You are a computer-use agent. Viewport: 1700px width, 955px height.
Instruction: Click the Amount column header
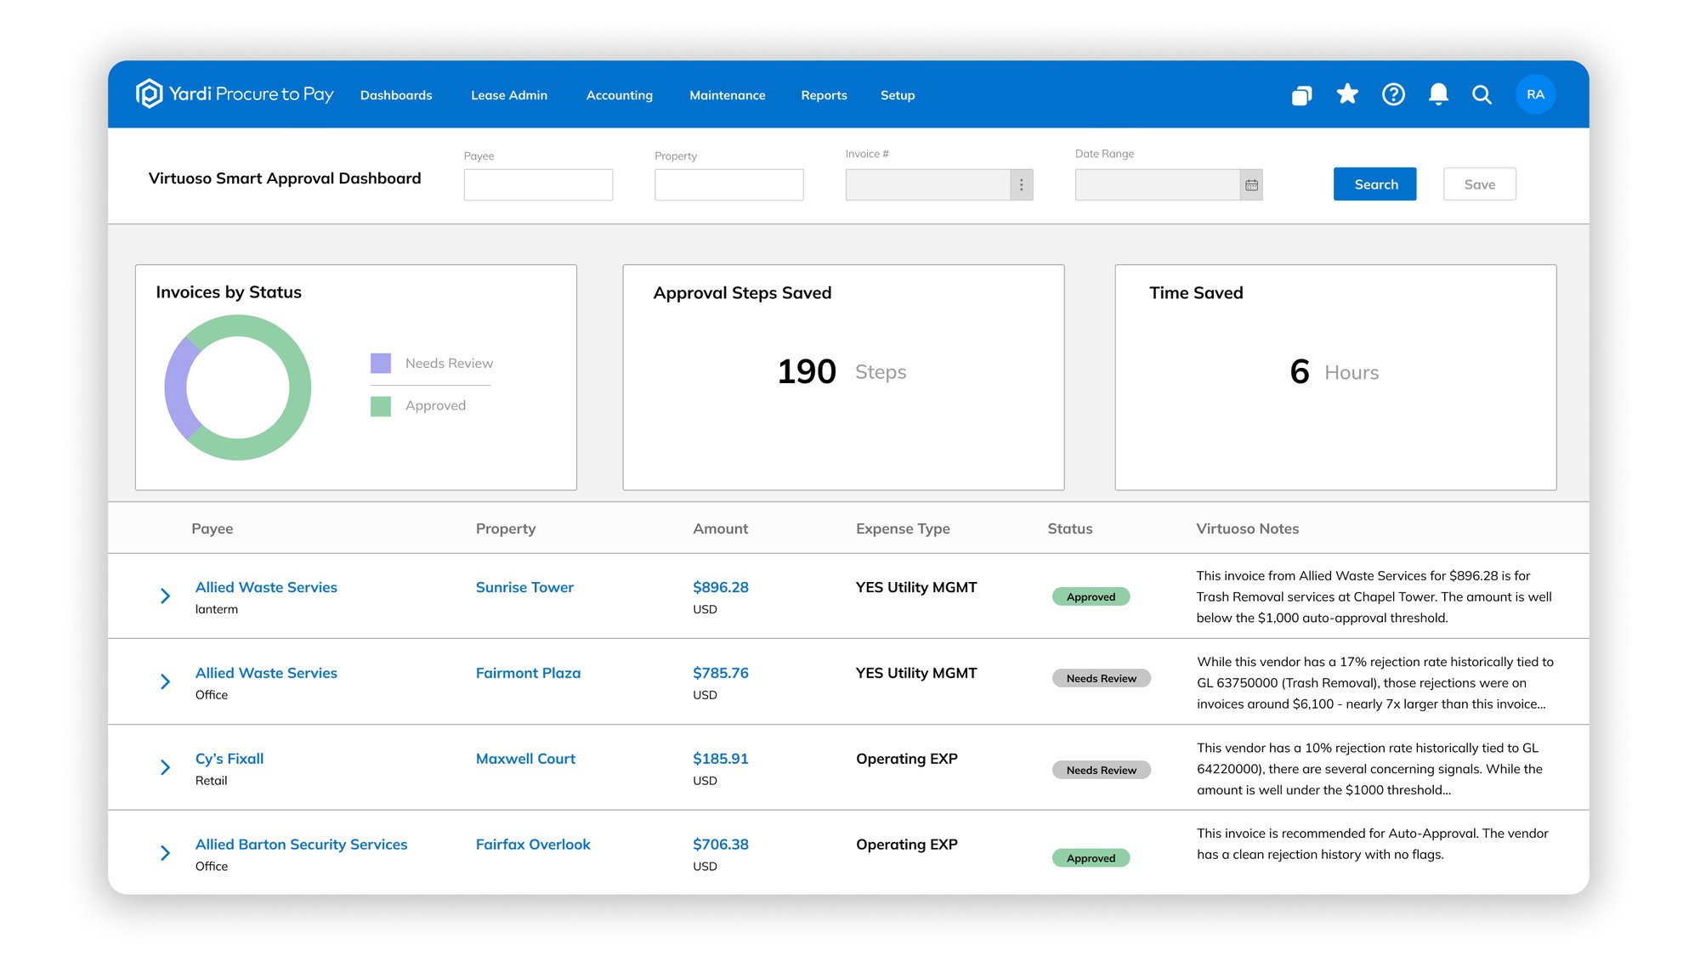click(x=721, y=528)
